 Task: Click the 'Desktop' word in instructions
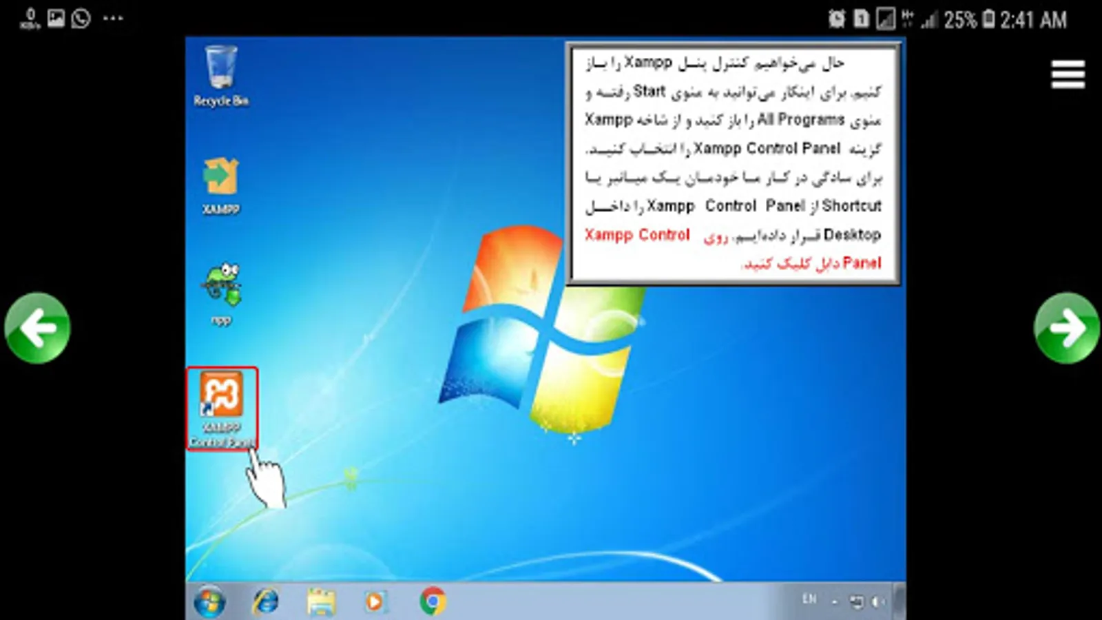point(852,235)
